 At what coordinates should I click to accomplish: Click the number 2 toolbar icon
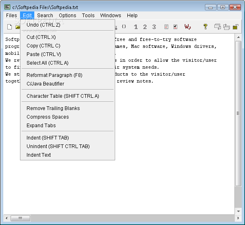tap(145, 27)
